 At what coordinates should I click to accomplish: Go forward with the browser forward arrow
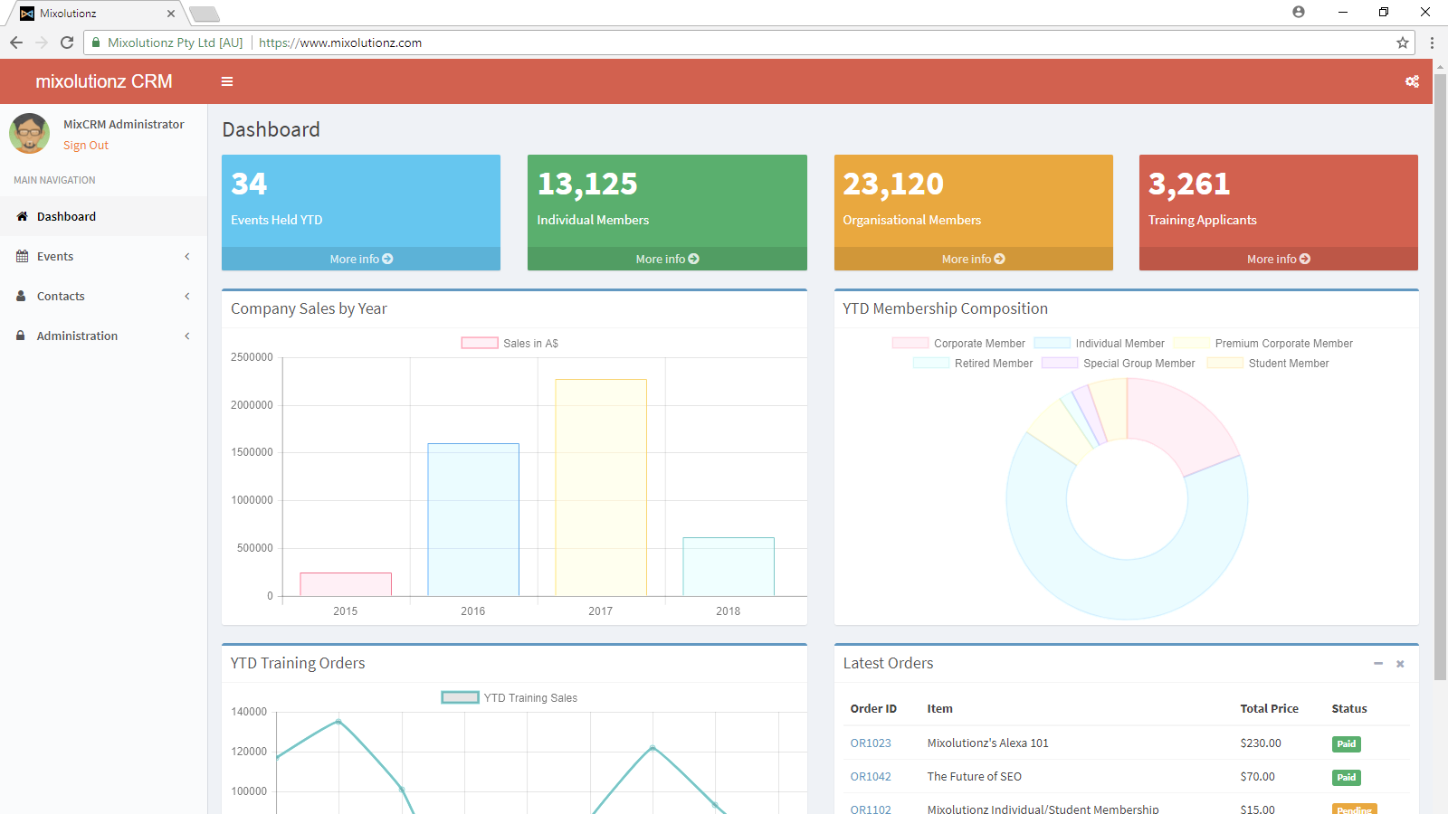[x=42, y=43]
